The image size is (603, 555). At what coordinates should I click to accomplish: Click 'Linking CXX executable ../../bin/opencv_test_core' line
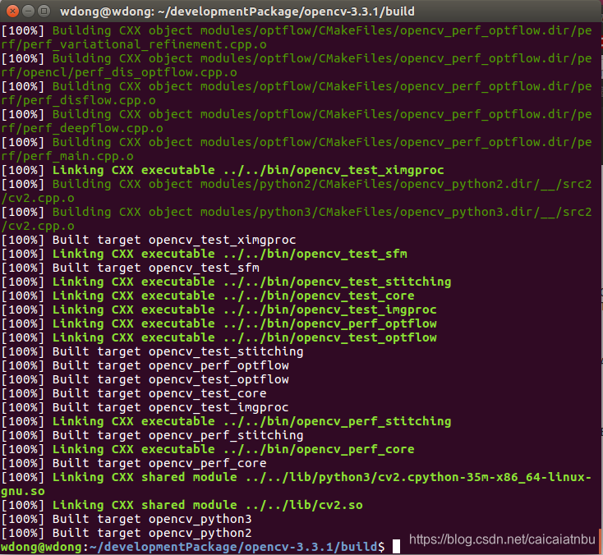pos(208,296)
